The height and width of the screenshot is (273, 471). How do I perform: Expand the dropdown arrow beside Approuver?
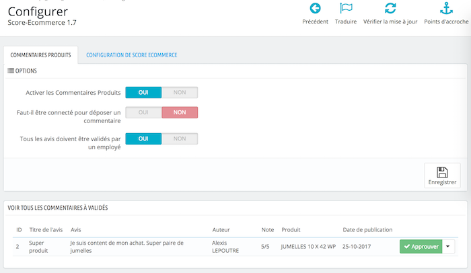click(448, 246)
